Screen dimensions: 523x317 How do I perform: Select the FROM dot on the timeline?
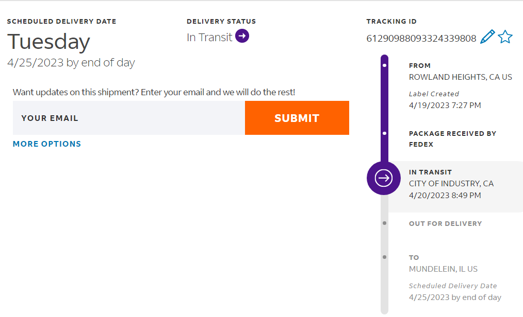point(384,66)
